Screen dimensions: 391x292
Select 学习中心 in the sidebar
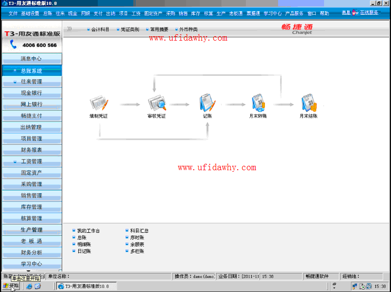tap(32, 264)
